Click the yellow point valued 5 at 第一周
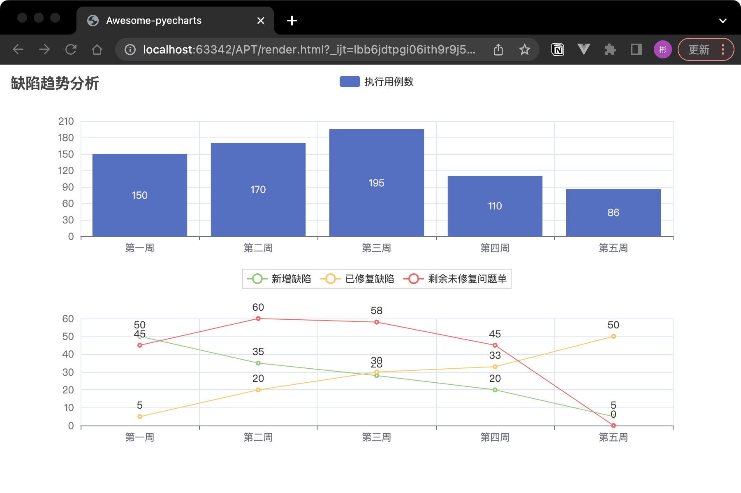The height and width of the screenshot is (493, 741). (x=140, y=416)
